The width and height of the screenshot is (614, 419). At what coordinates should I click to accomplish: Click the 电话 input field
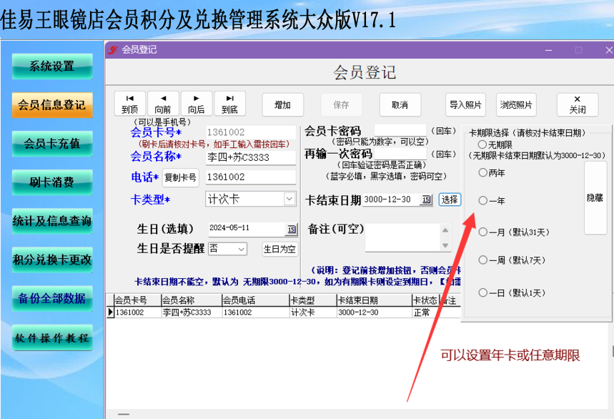pyautogui.click(x=251, y=177)
